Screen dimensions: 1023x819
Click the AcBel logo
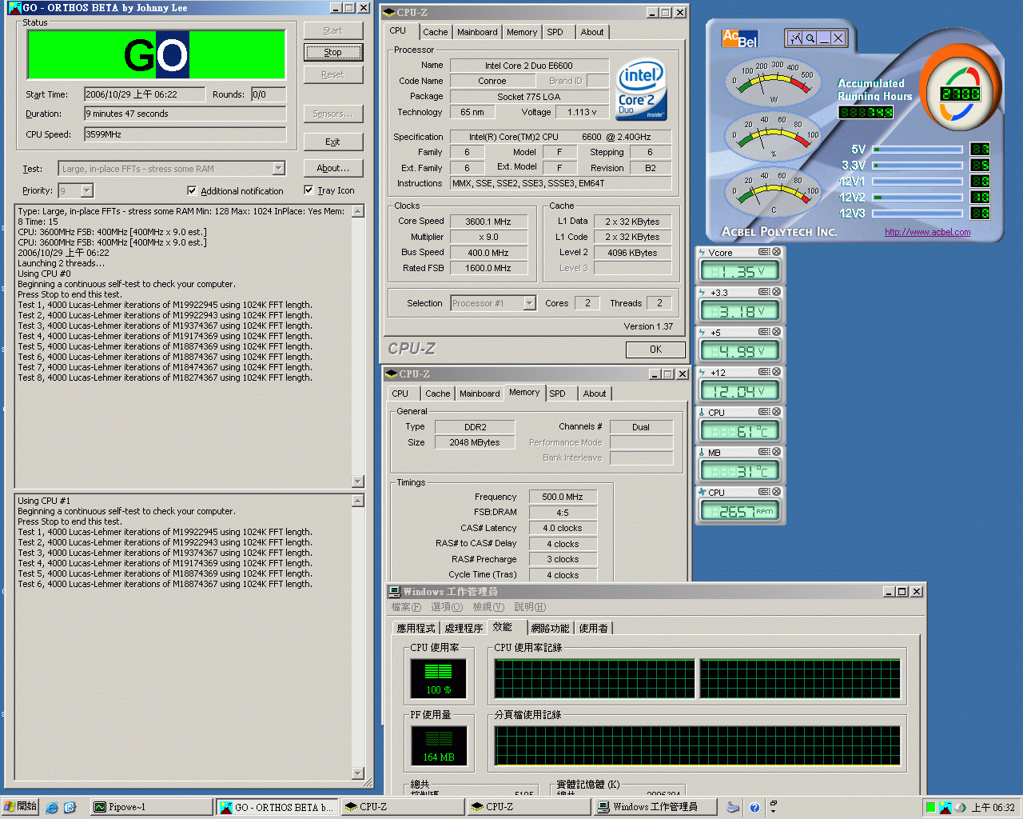[739, 38]
